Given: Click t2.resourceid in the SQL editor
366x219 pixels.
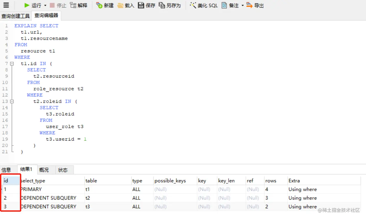Looking at the screenshot, I should [x=54, y=76].
